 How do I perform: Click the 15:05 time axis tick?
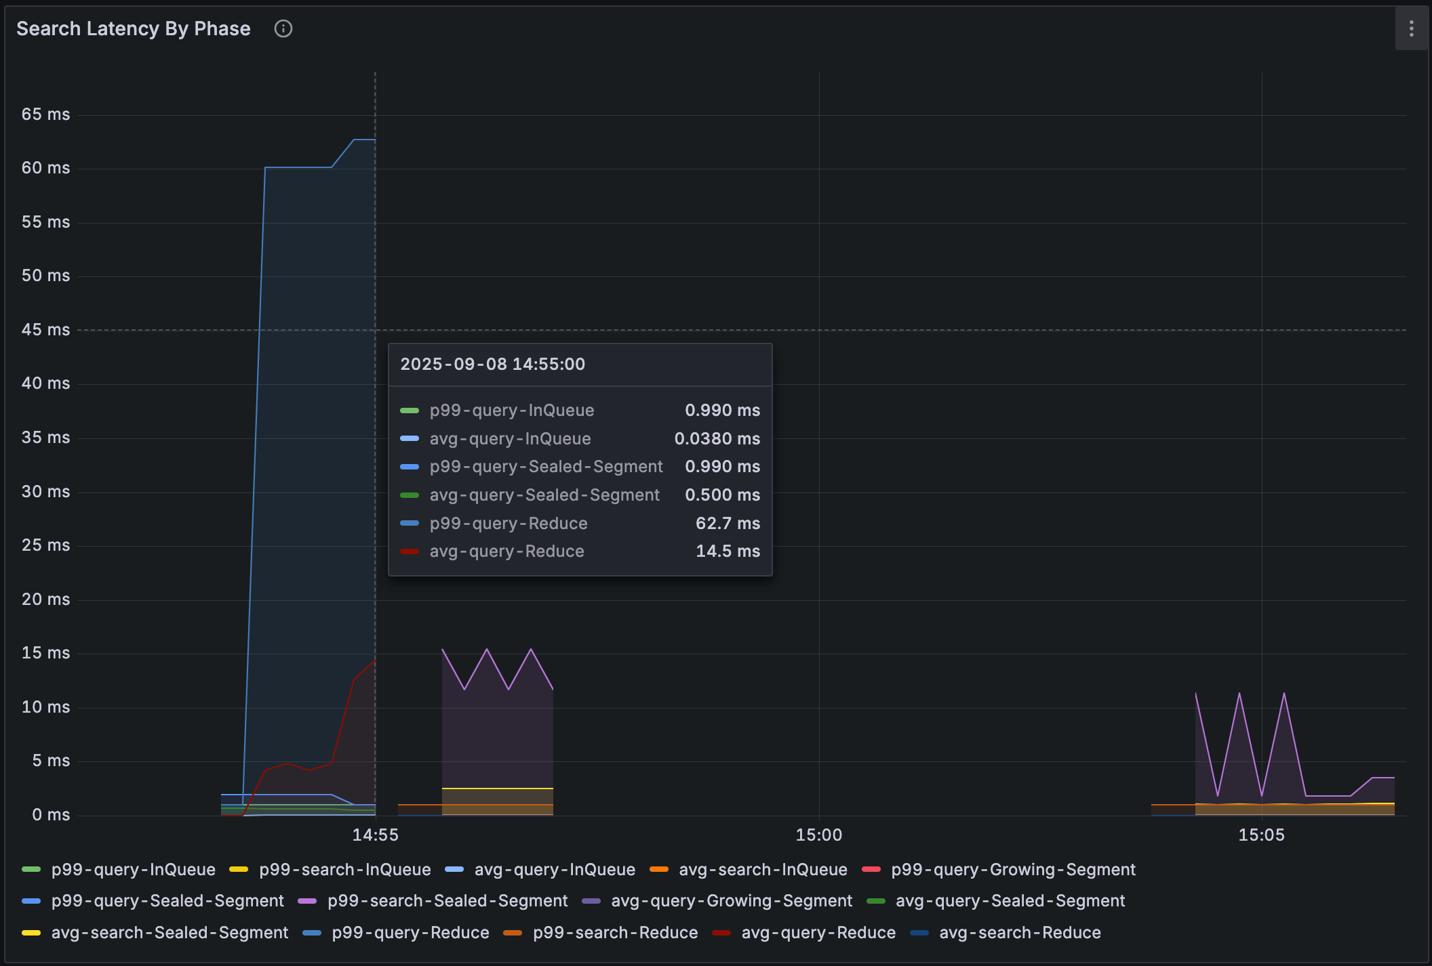pos(1261,835)
